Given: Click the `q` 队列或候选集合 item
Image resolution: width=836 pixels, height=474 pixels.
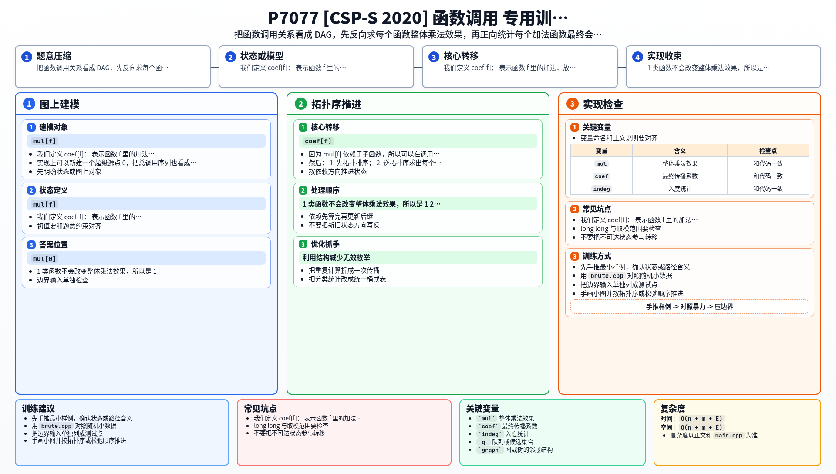Looking at the screenshot, I should point(505,442).
